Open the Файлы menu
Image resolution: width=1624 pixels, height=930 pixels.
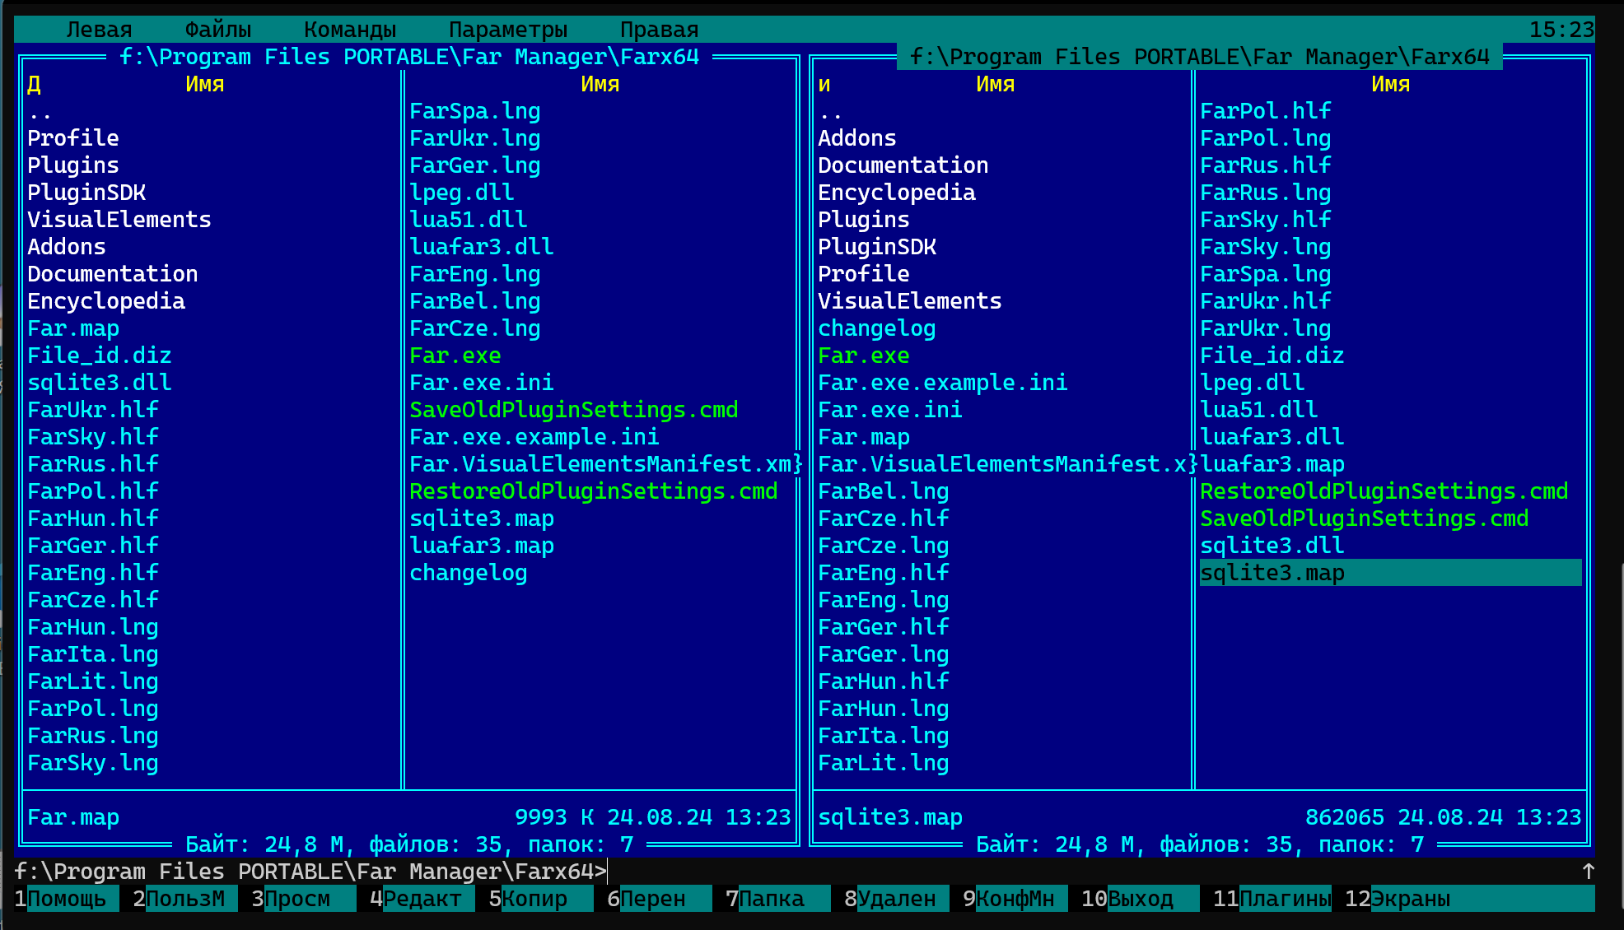(217, 30)
